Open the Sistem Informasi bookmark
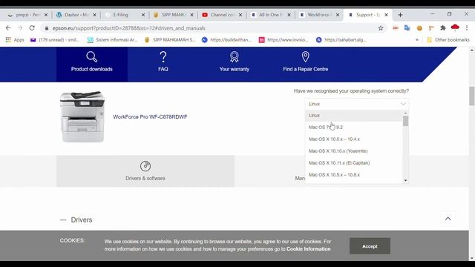475x267 pixels. coord(112,39)
